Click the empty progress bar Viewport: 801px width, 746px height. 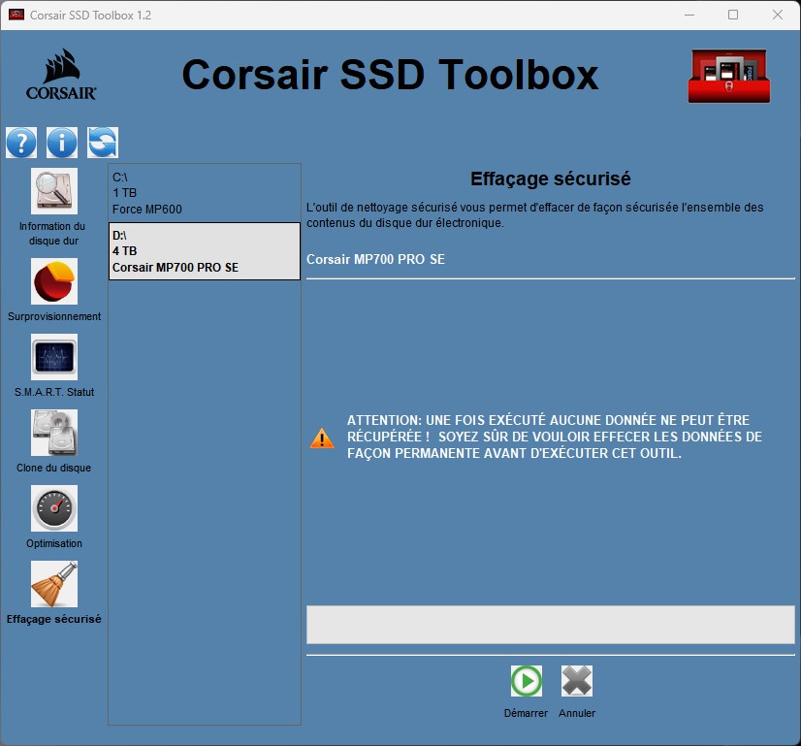pos(550,625)
